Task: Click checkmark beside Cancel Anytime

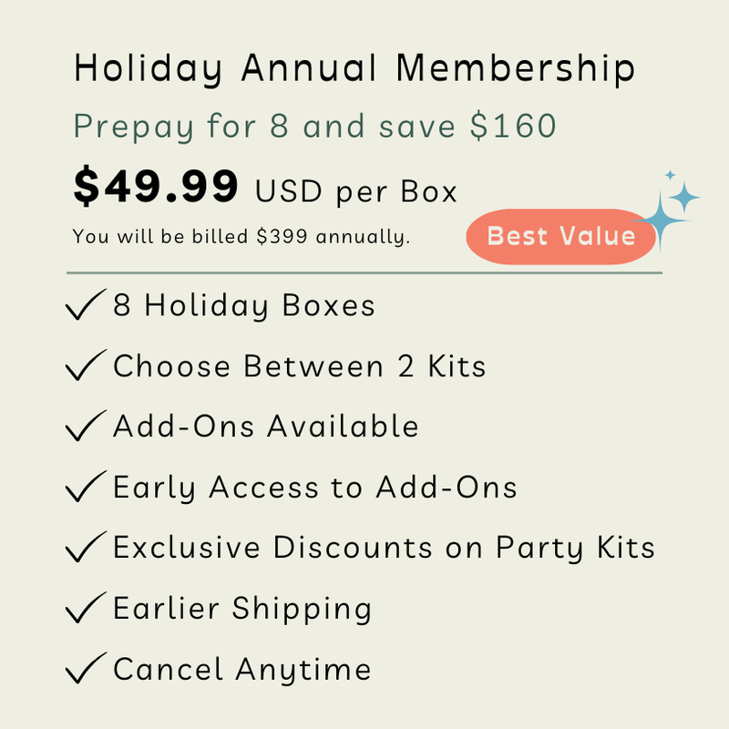Action: click(86, 668)
